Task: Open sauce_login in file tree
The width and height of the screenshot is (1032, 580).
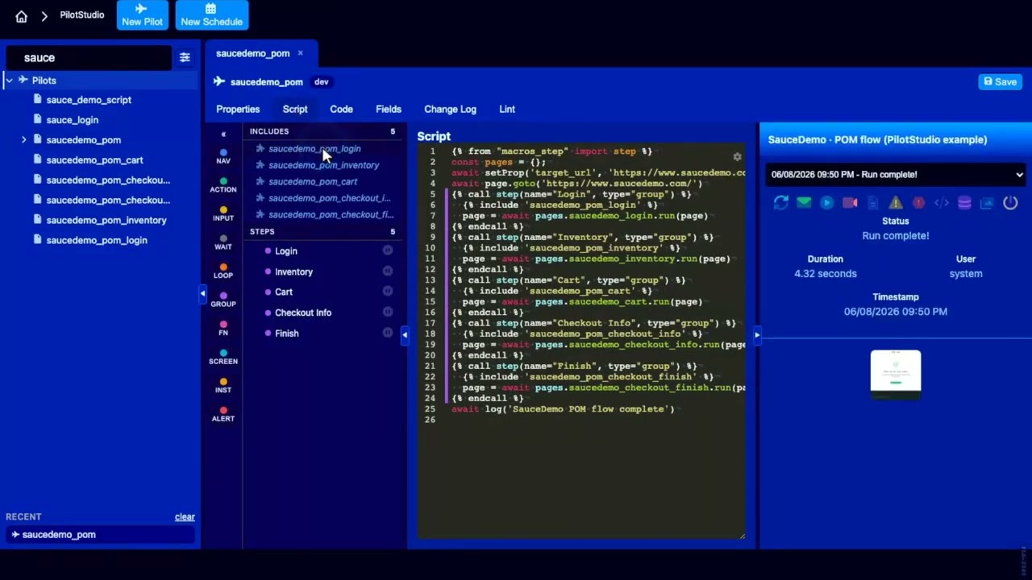Action: click(x=73, y=120)
